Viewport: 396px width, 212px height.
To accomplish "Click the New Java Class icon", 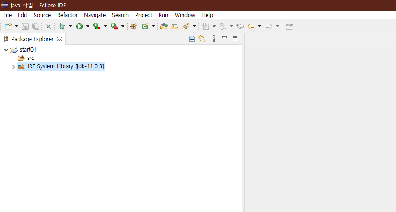I will coord(145,26).
